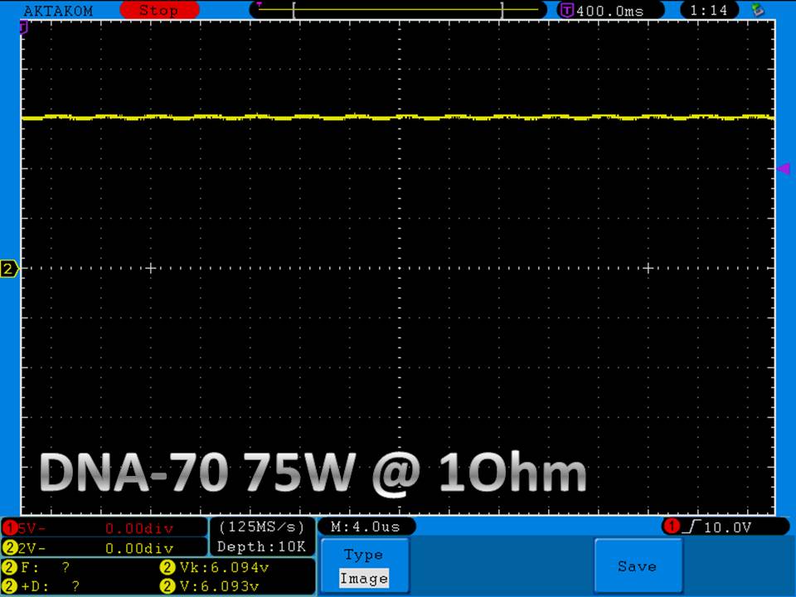Click the red Stop status indicator
This screenshot has width=796, height=597.
click(158, 11)
